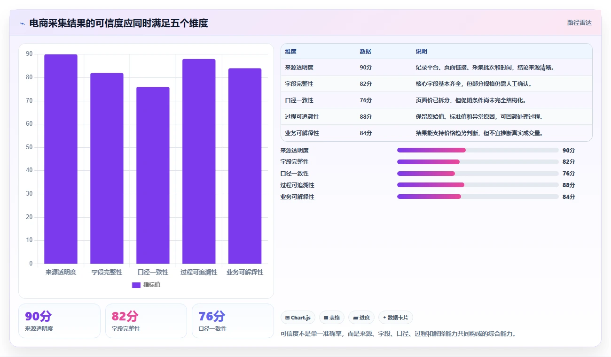Click the 过程可追溯性 x-axis label
Screen dimensions: 611x357
(199, 272)
